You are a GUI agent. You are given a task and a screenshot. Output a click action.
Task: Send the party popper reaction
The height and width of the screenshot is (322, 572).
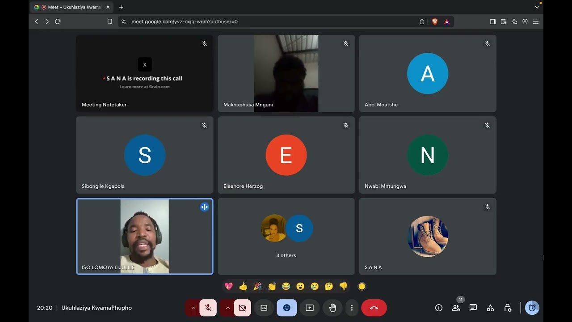click(x=257, y=286)
